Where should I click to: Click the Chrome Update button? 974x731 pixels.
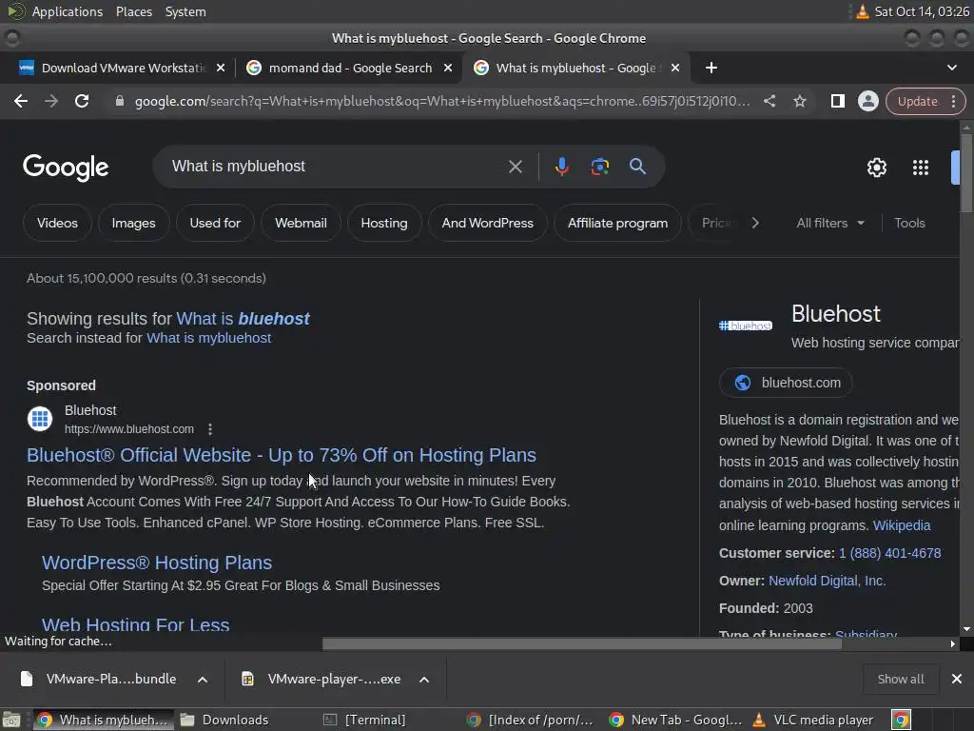click(918, 101)
